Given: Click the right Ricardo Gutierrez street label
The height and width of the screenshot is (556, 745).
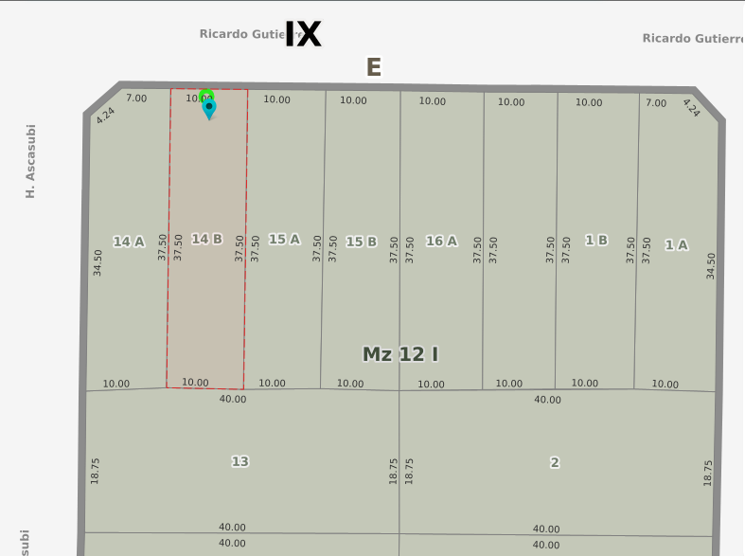Looking at the screenshot, I should (x=692, y=38).
